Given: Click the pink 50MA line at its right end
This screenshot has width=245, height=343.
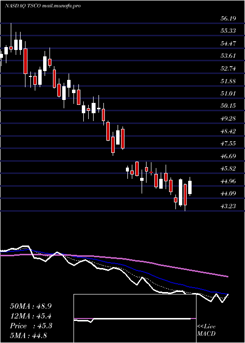Looking at the screenshot, I should 227,277.
